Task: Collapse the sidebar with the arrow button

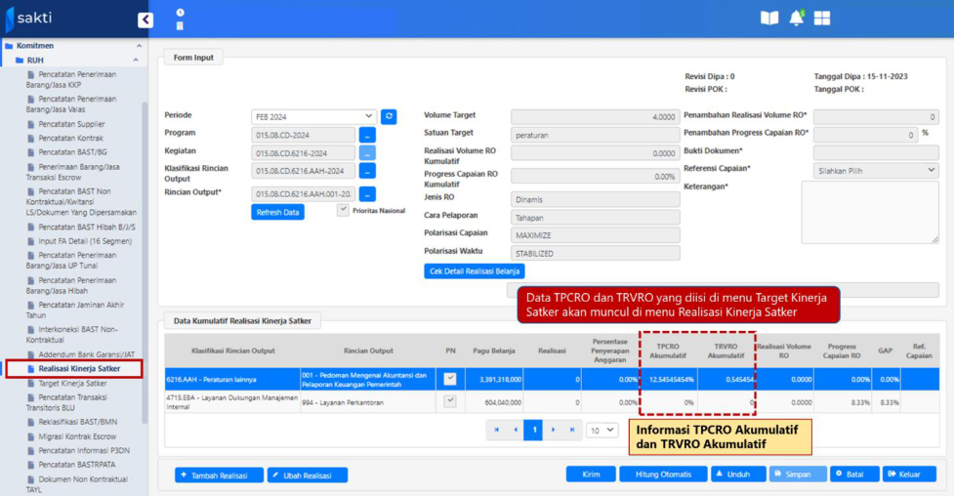Action: coord(145,20)
